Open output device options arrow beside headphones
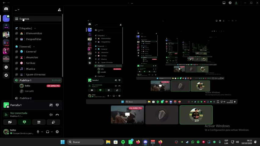The width and height of the screenshot is (260, 146). tap(52, 132)
